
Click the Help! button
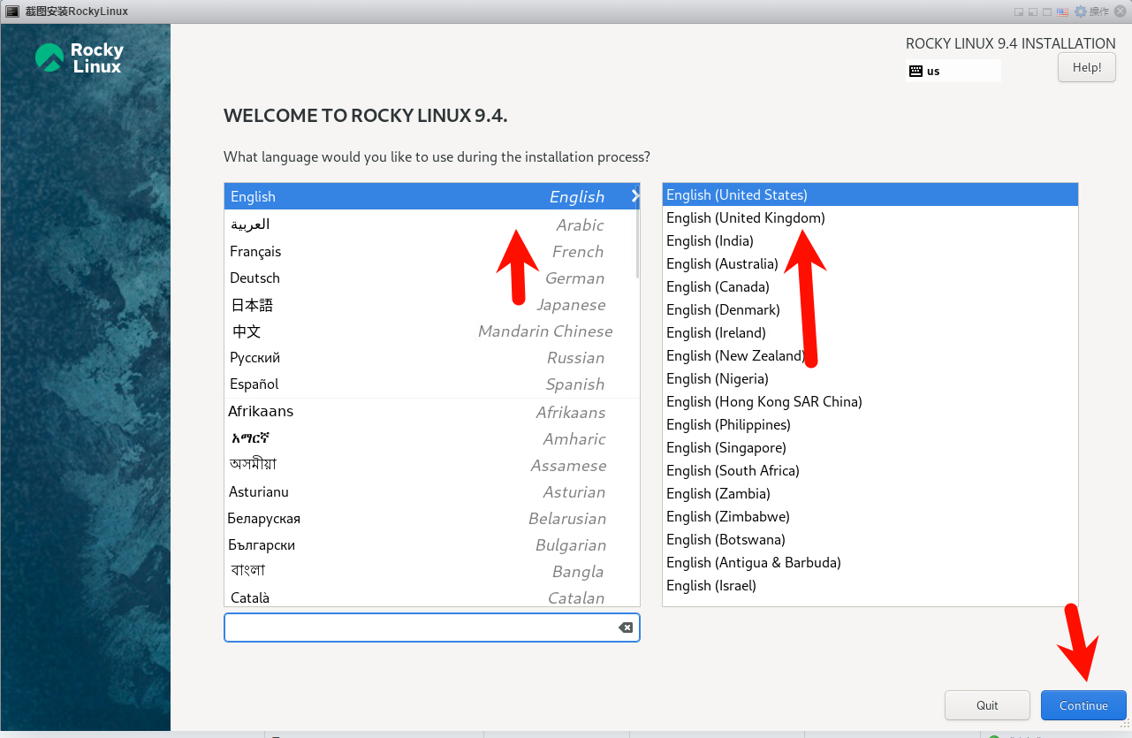coord(1086,67)
